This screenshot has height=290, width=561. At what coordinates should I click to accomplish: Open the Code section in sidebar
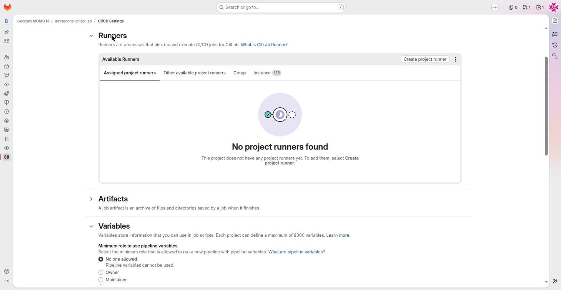[6, 84]
